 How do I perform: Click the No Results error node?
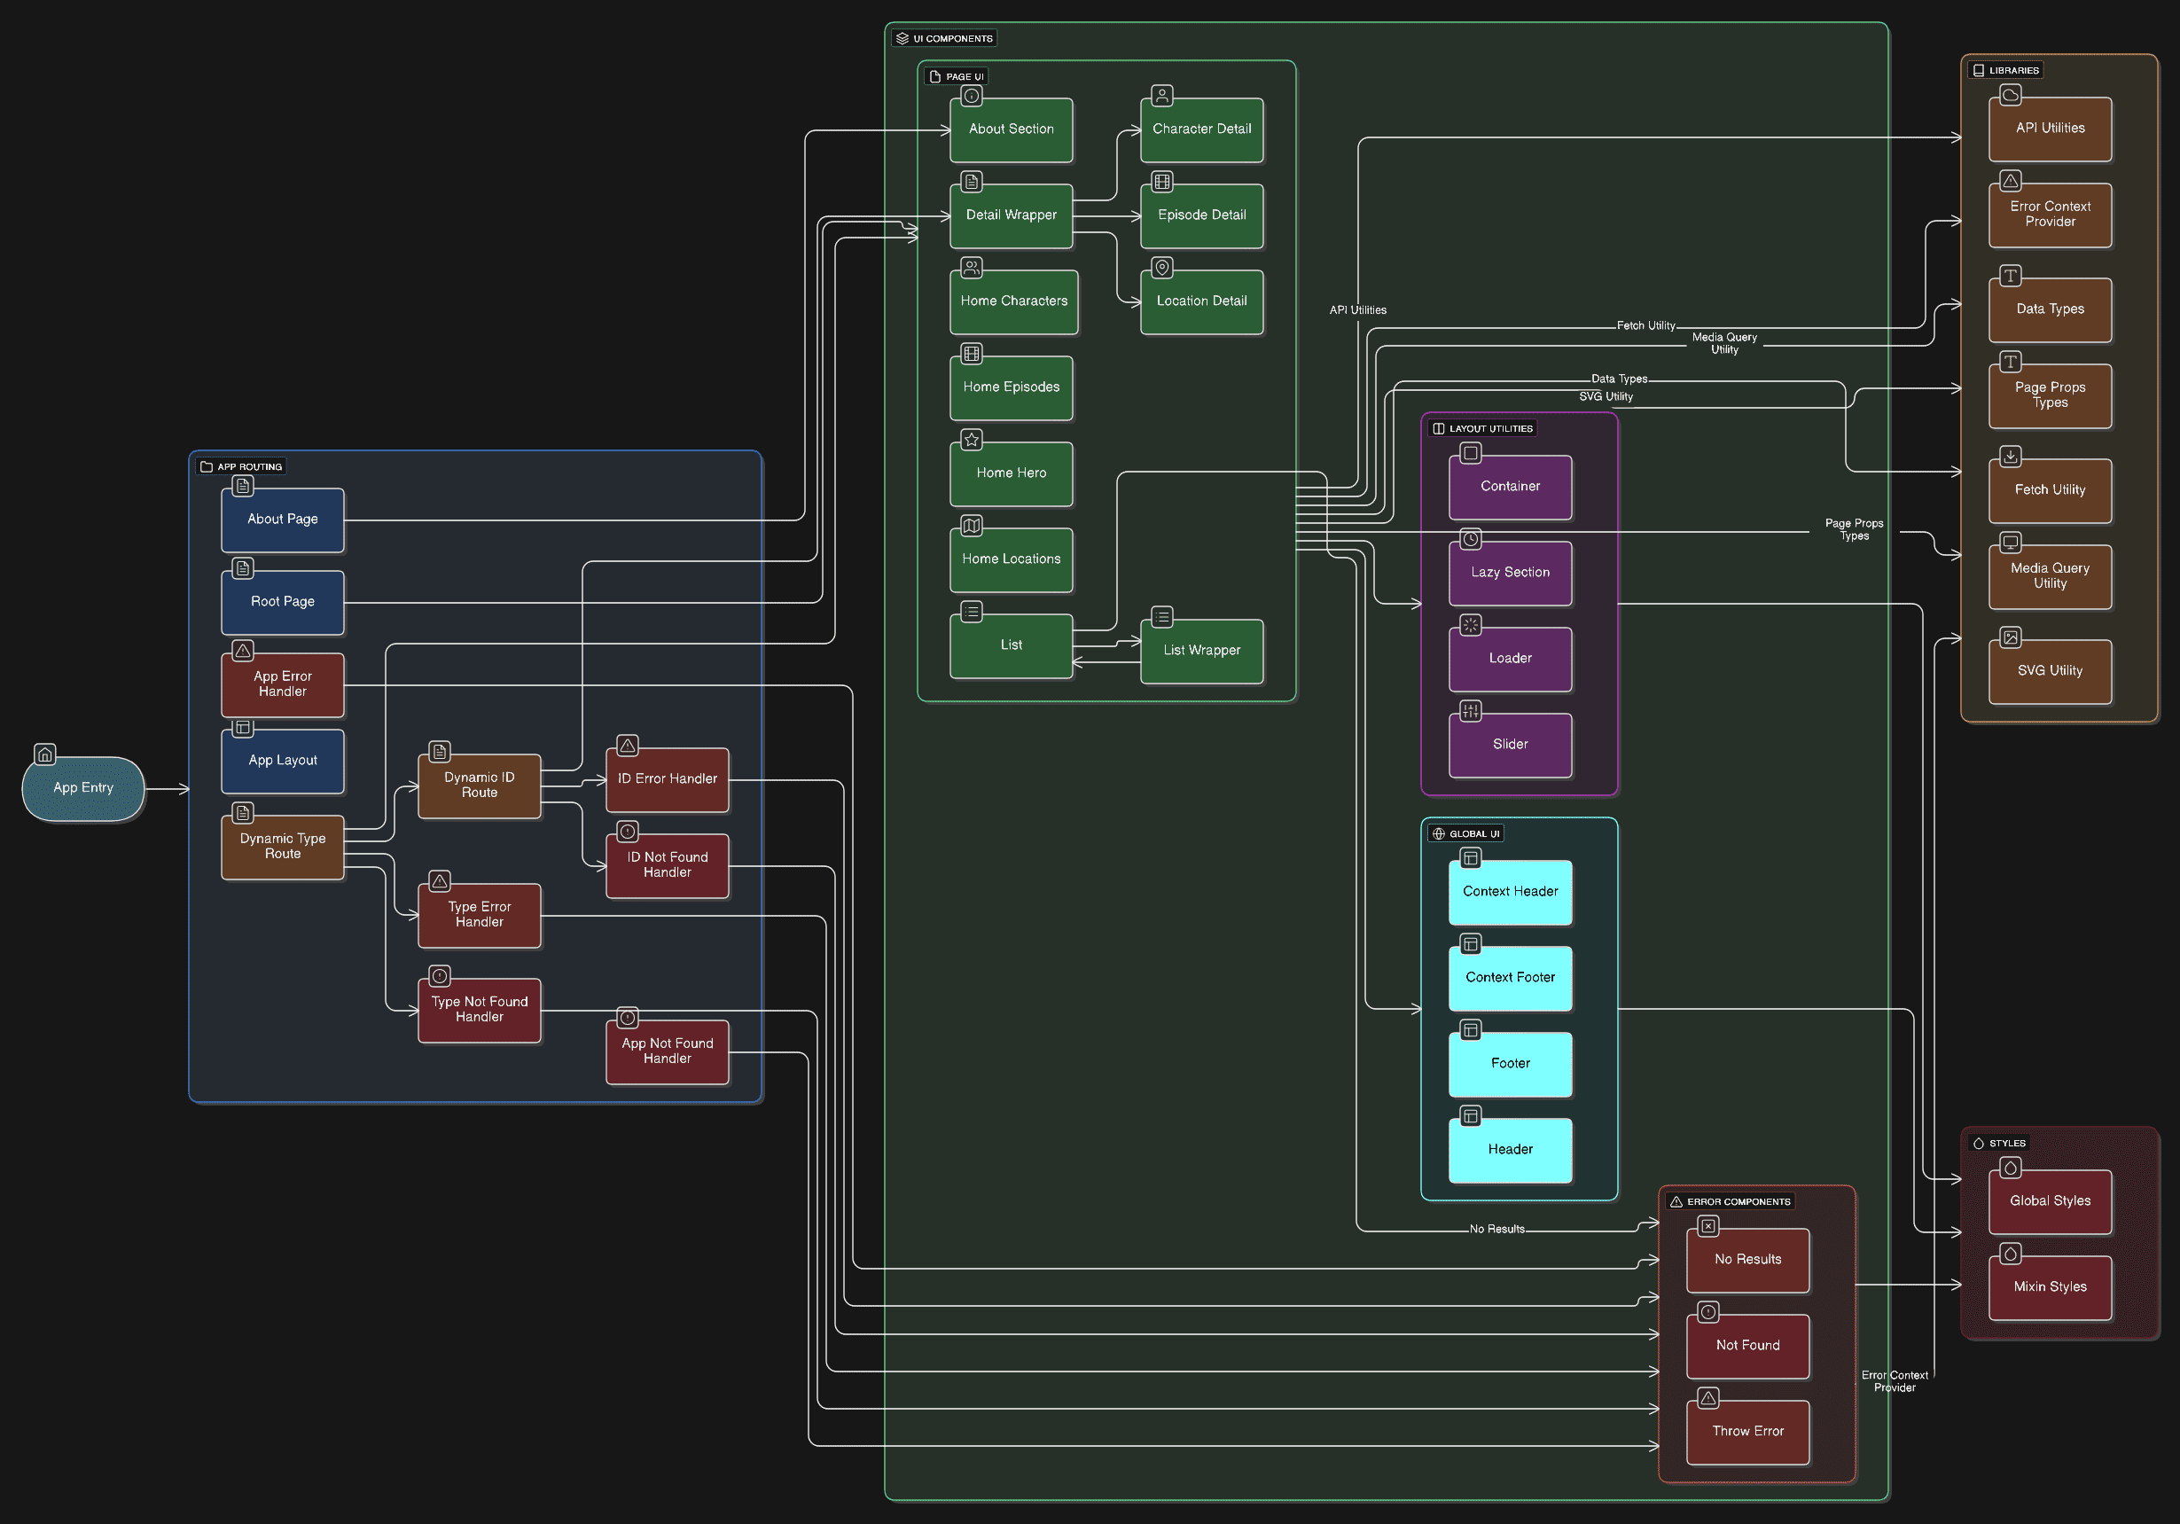click(x=1747, y=1260)
